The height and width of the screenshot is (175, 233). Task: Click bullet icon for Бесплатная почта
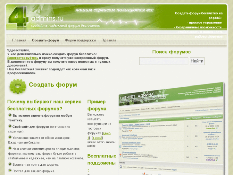tap(10, 164)
